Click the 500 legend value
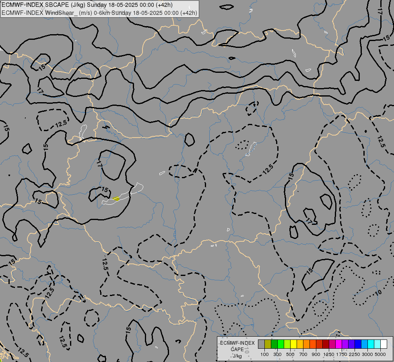This screenshot has height=362, width=394. click(290, 354)
